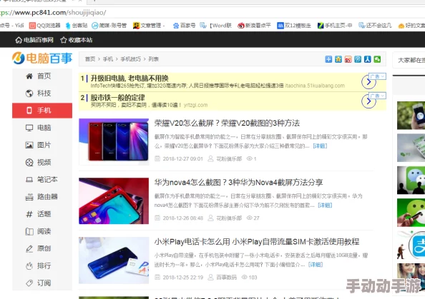Open 文章管理 bookmark
425x299 pixels.
(x=149, y=26)
